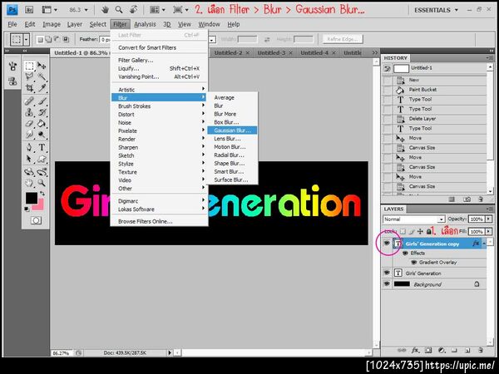Screen dimensions: 499x374
Task: Select the Clone Stamp tool
Action: 30,112
